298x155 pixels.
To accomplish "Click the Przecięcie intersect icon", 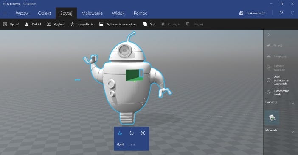I will [x=163, y=24].
